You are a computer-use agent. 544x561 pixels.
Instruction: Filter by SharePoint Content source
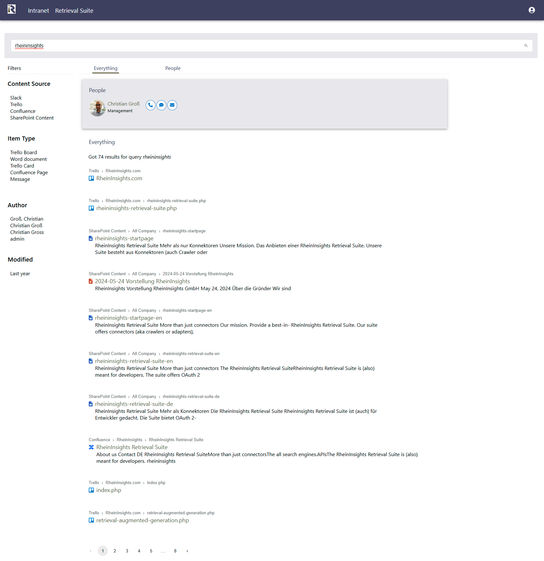[x=32, y=118]
